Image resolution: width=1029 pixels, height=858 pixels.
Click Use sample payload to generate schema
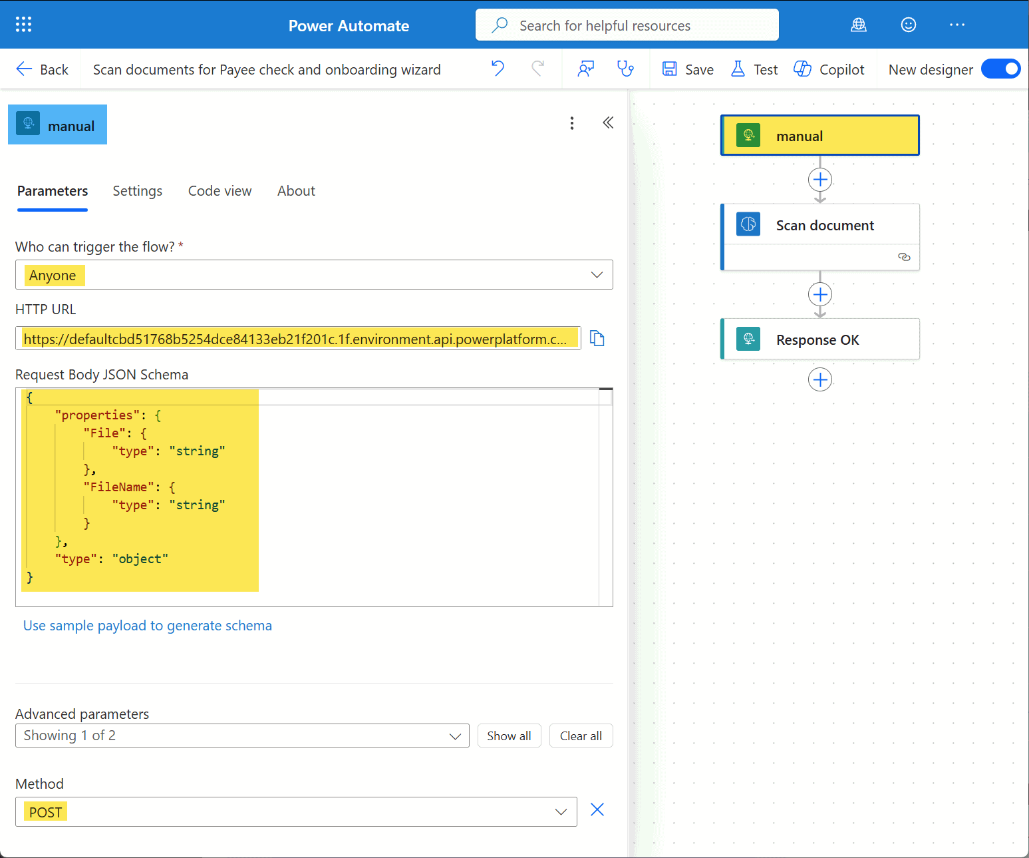[148, 626]
